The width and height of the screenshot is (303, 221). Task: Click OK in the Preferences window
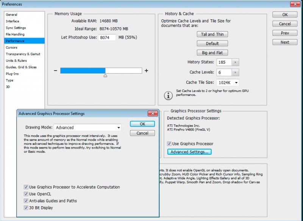(x=285, y=14)
